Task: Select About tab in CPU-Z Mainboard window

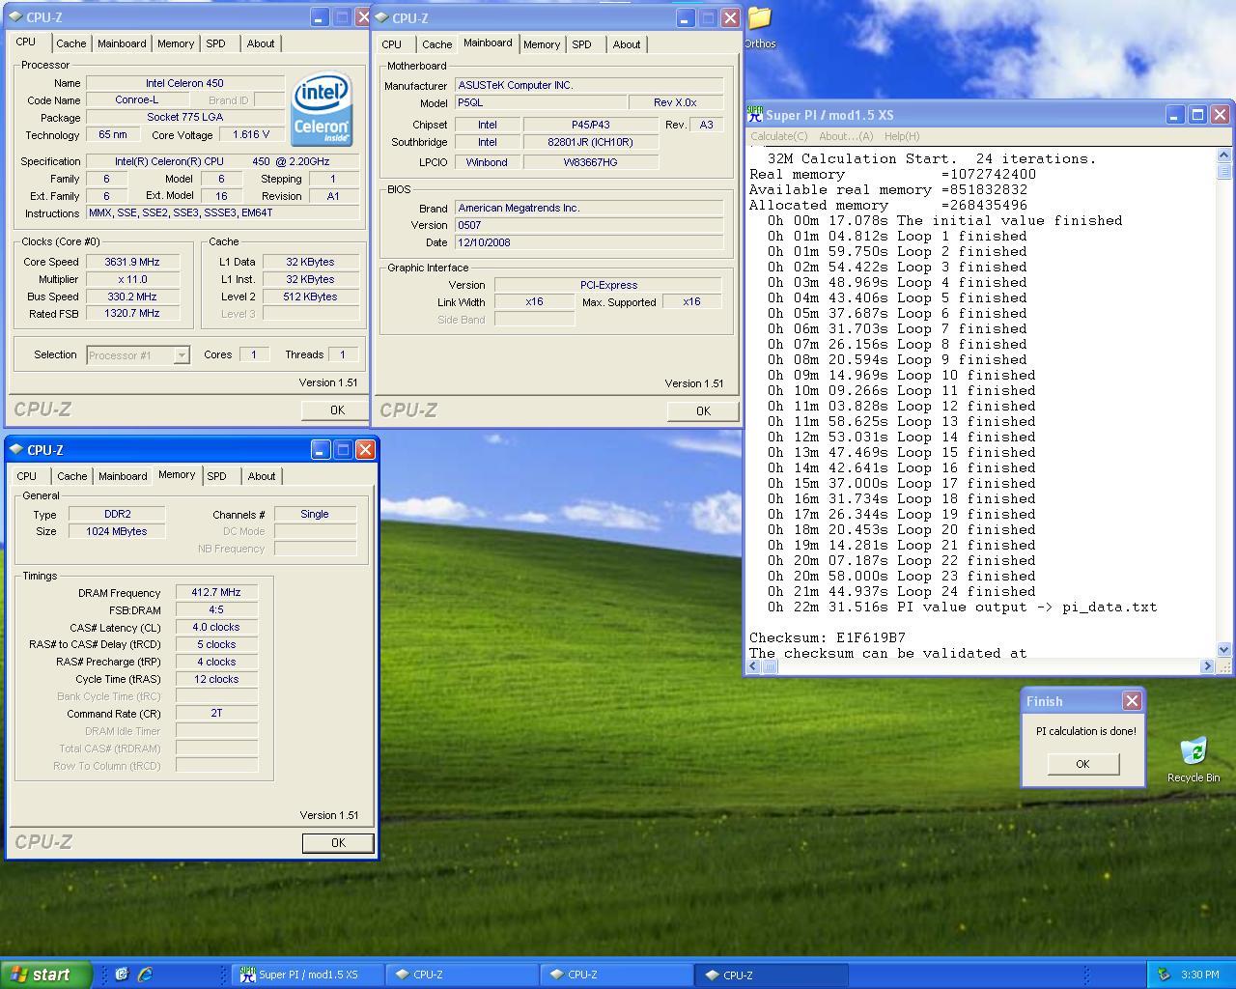Action: [x=627, y=44]
